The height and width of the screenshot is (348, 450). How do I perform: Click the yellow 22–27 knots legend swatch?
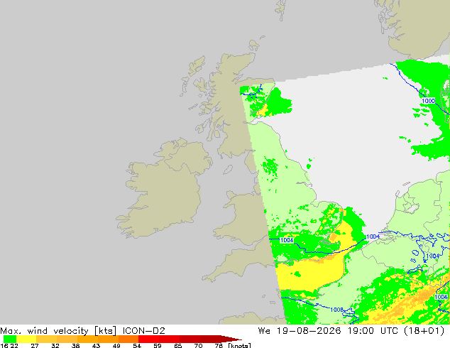26,339
